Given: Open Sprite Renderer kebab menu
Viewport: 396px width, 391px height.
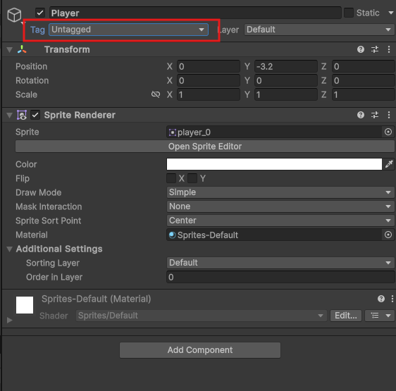Looking at the screenshot, I should pyautogui.click(x=389, y=115).
